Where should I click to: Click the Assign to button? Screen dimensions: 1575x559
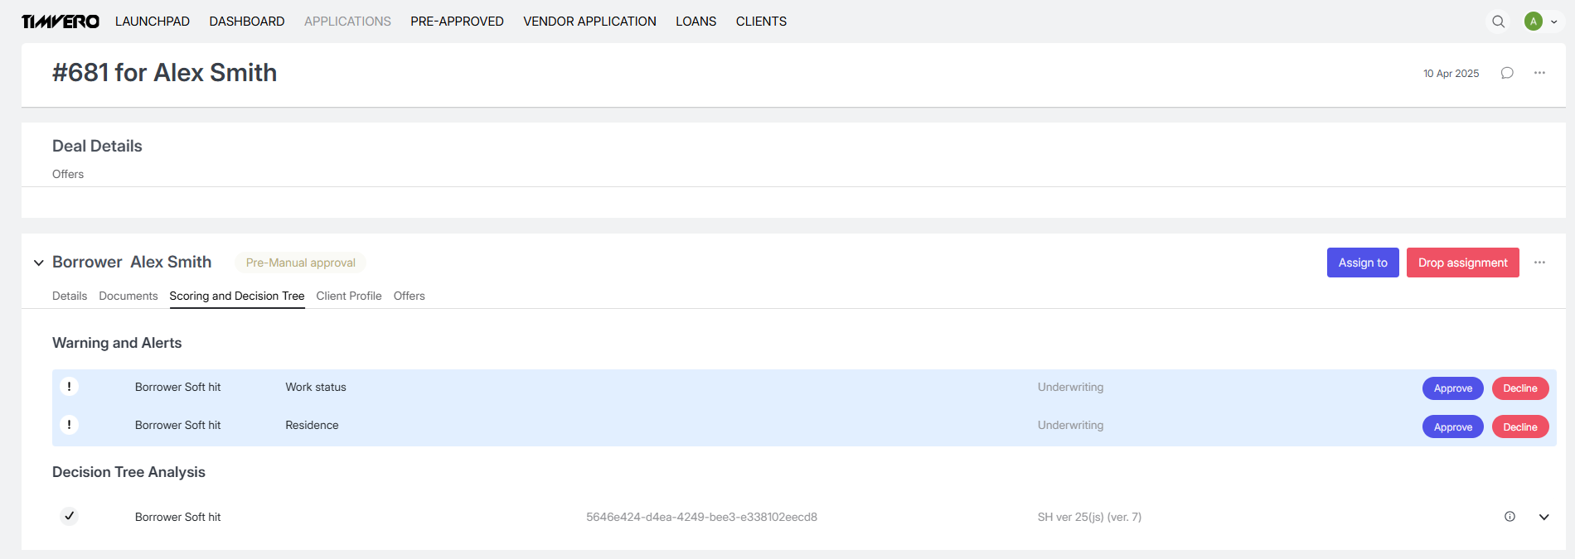pos(1362,263)
